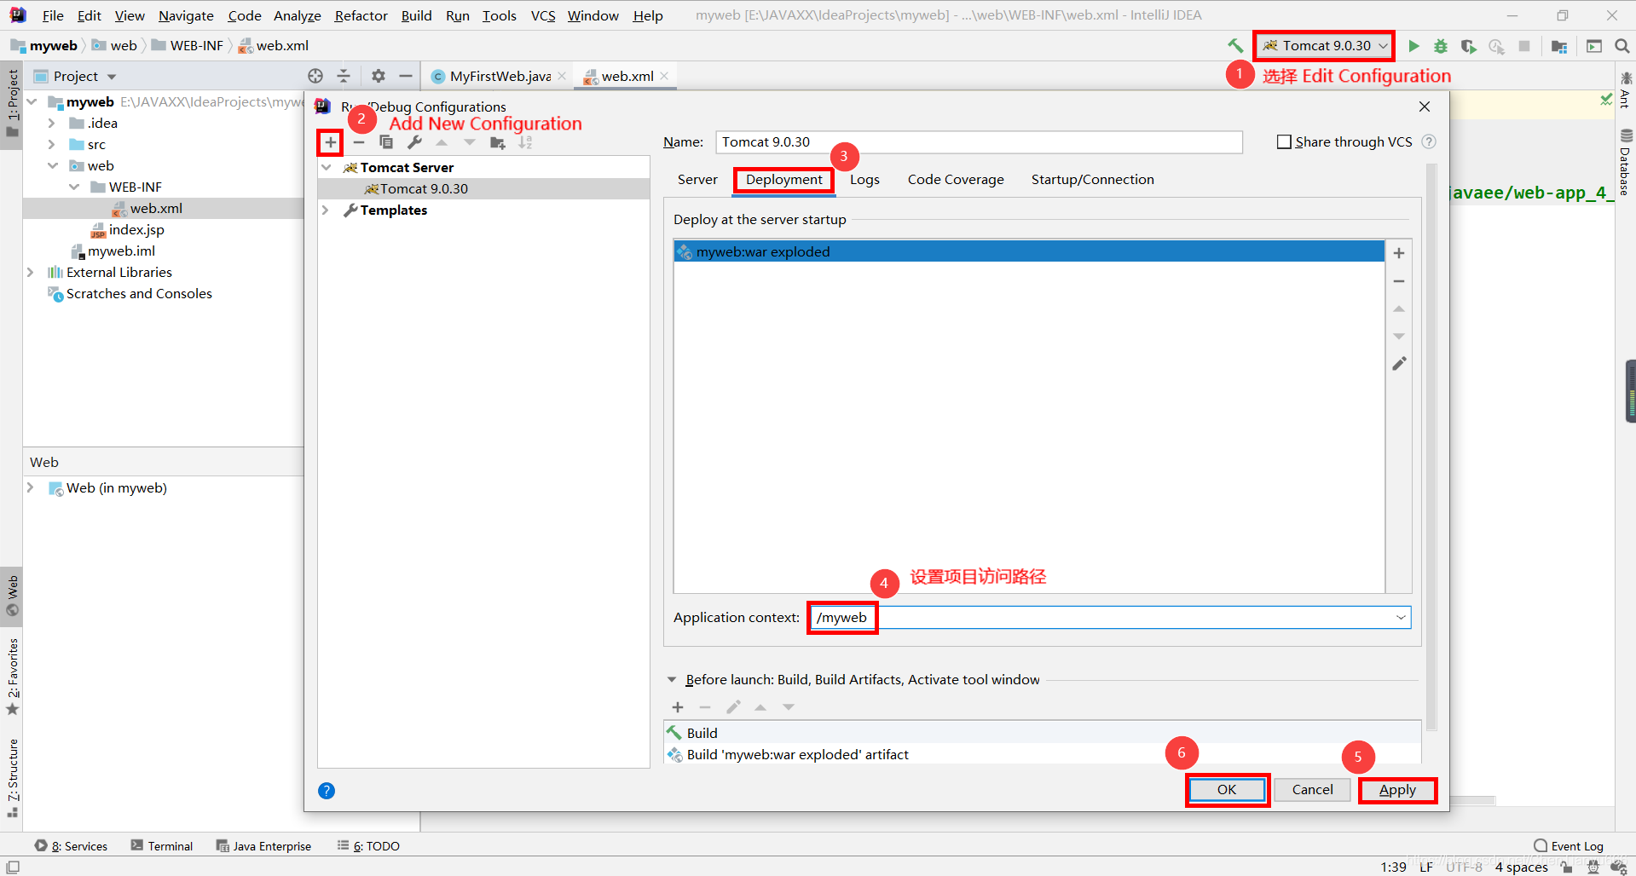Open Tomcat 9.0.30 run configuration dropdown
1636x876 pixels.
click(x=1324, y=46)
